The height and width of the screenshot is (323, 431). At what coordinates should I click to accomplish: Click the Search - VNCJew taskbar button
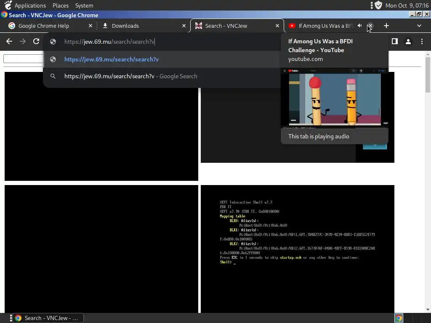49,318
